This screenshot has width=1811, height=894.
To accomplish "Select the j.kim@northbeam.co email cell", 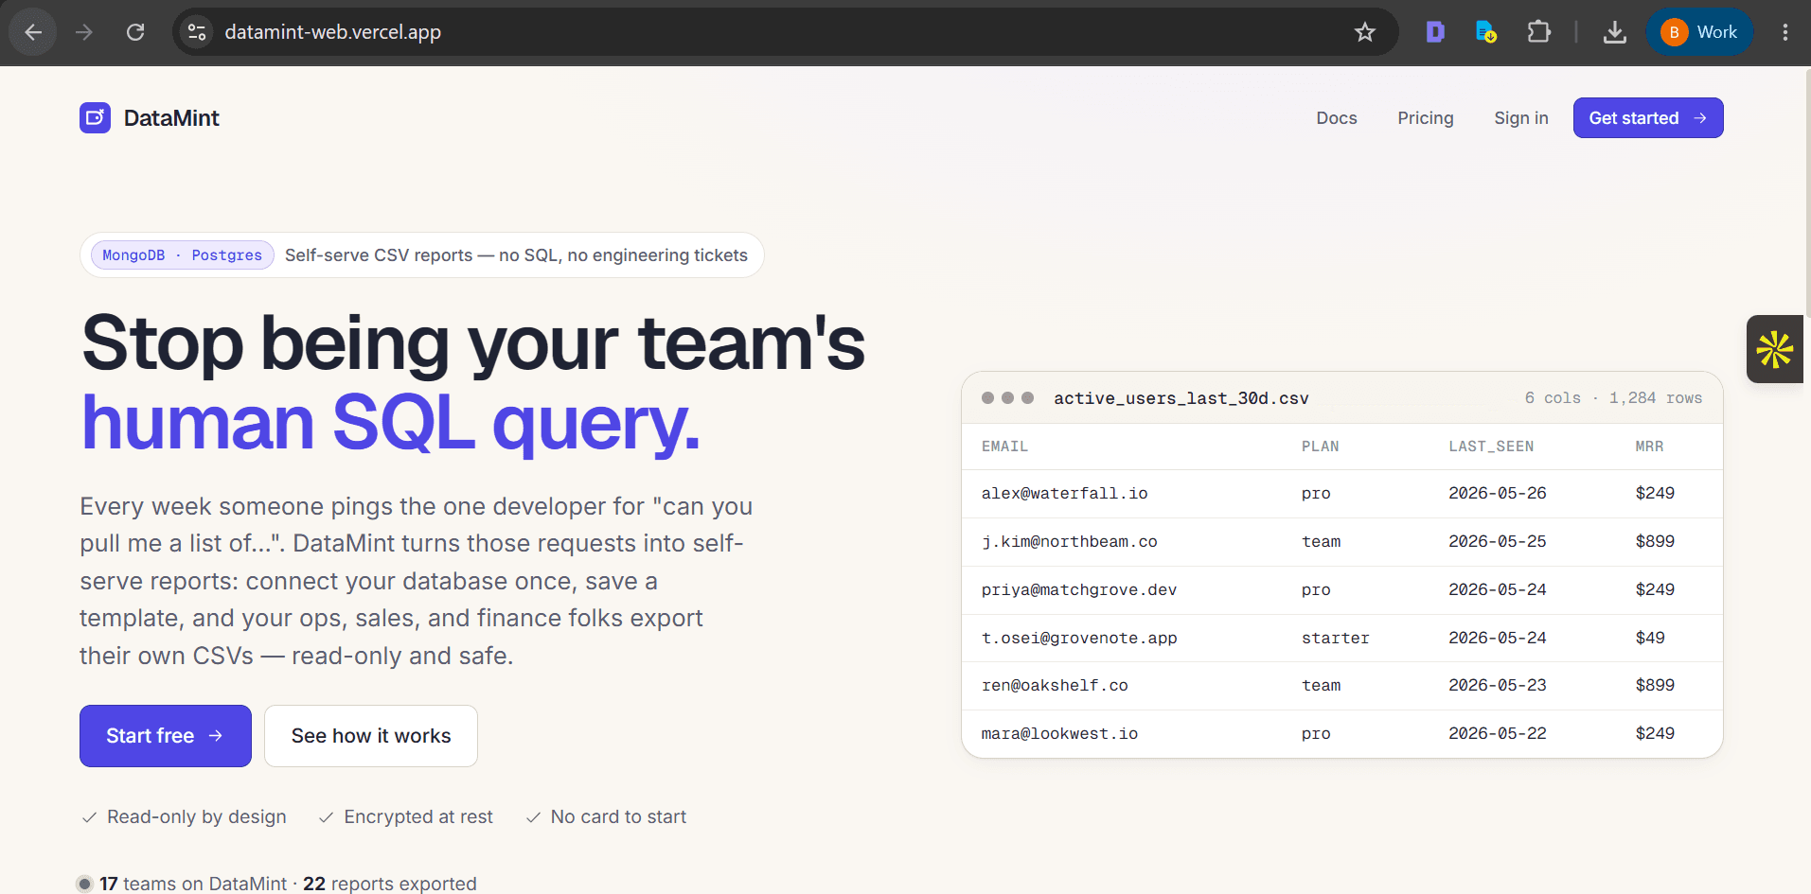I will coord(1069,542).
